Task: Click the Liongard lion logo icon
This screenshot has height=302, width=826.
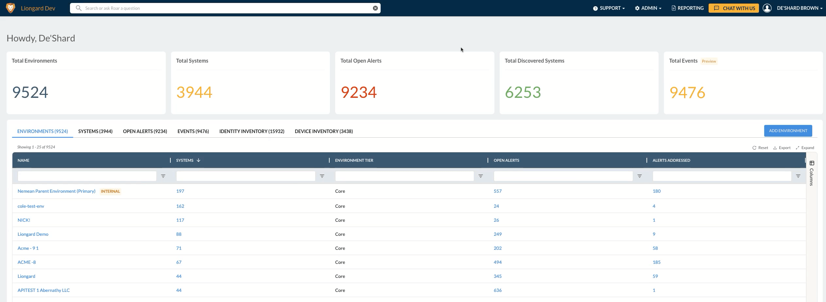Action: pyautogui.click(x=10, y=8)
